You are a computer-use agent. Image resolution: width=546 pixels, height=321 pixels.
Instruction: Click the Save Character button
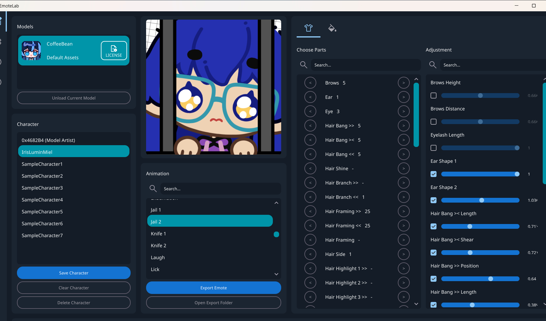[73, 273]
